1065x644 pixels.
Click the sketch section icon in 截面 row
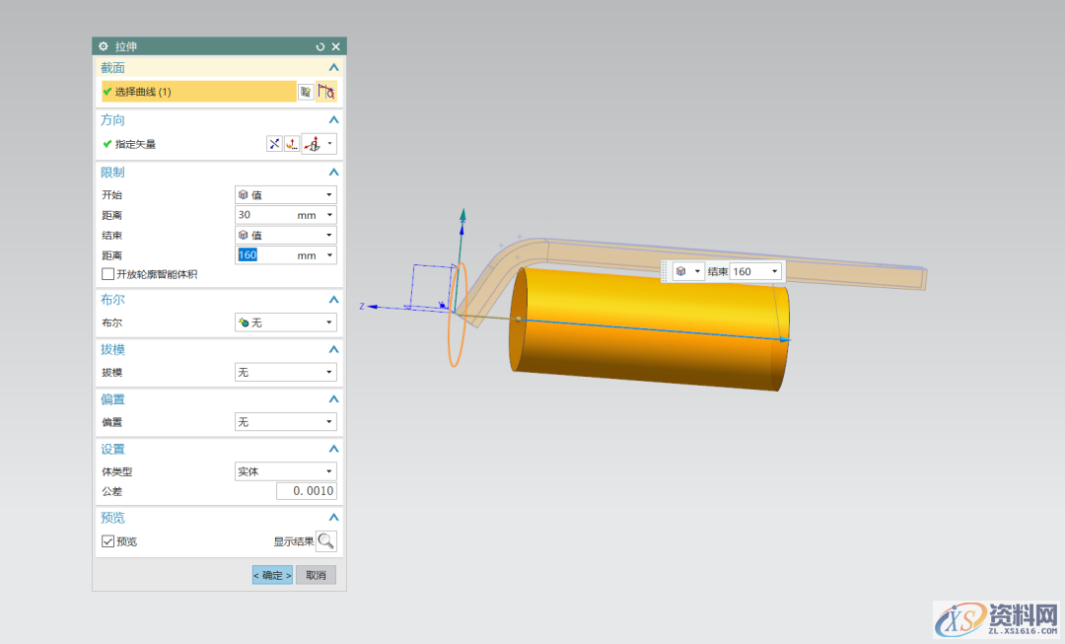point(307,92)
